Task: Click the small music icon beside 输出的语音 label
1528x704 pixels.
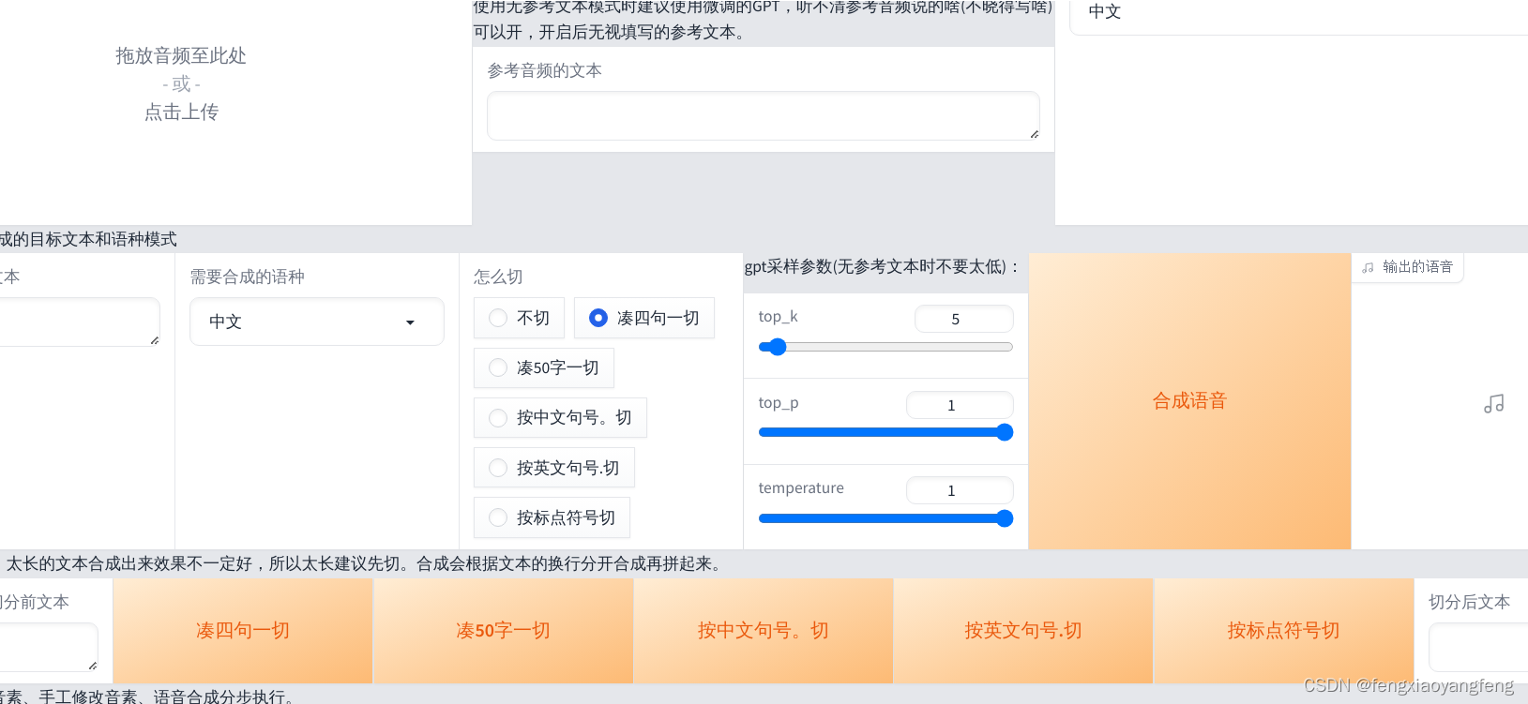Action: point(1368,267)
